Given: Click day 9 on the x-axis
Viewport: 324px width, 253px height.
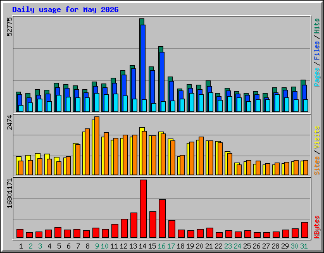Looking at the screenshot, I should point(97,246).
